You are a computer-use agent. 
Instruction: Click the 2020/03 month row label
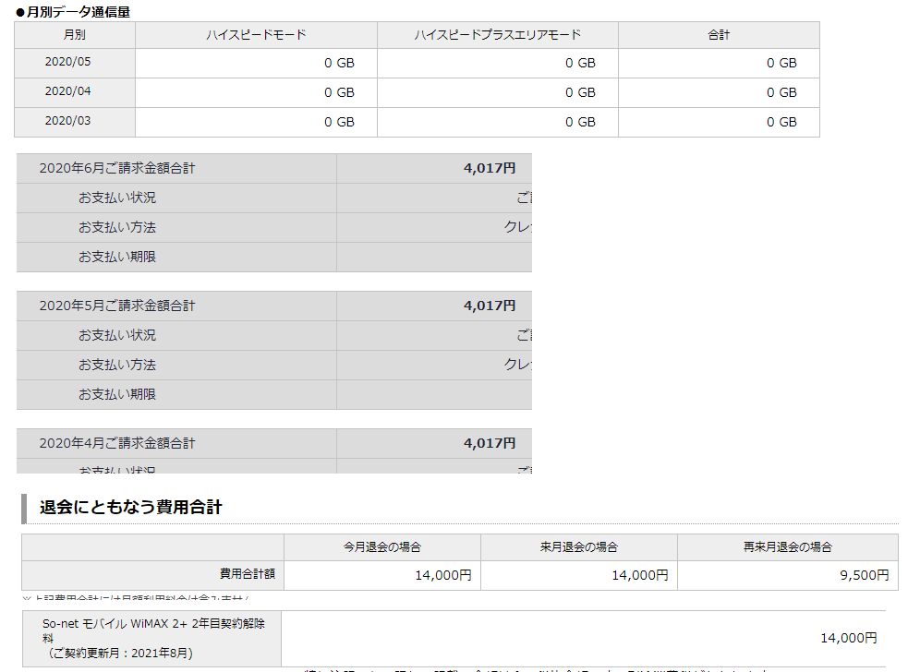[x=67, y=121]
